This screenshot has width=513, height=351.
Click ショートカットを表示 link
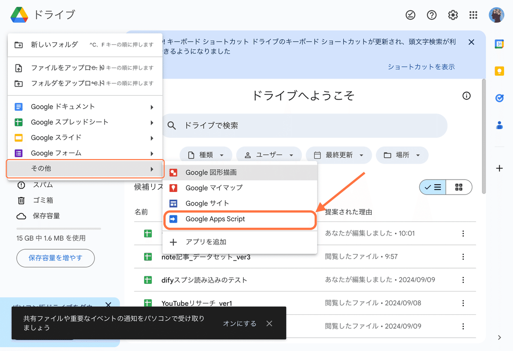pos(421,67)
